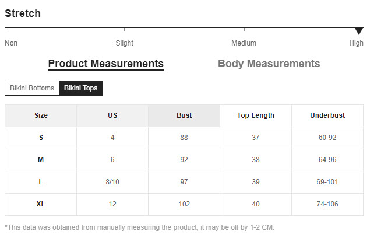The height and width of the screenshot is (238, 374).
Task: Select the M size row label
Action: 41,160
